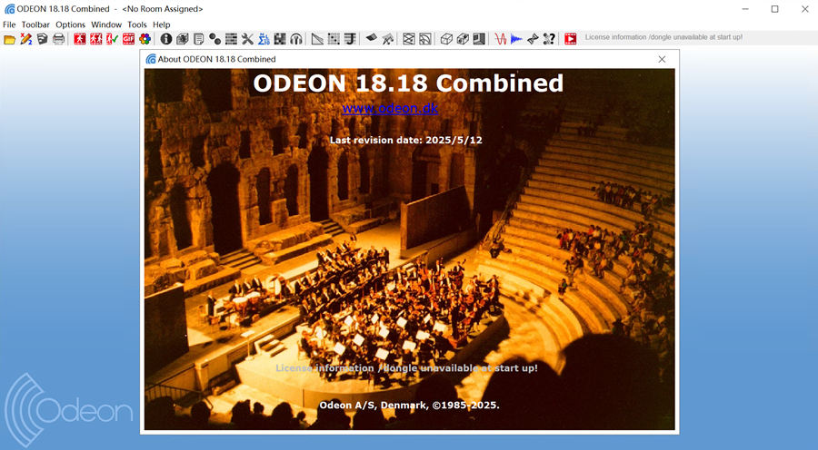818x450 pixels.
Task: Click the open room folder icon
Action: tap(9, 38)
